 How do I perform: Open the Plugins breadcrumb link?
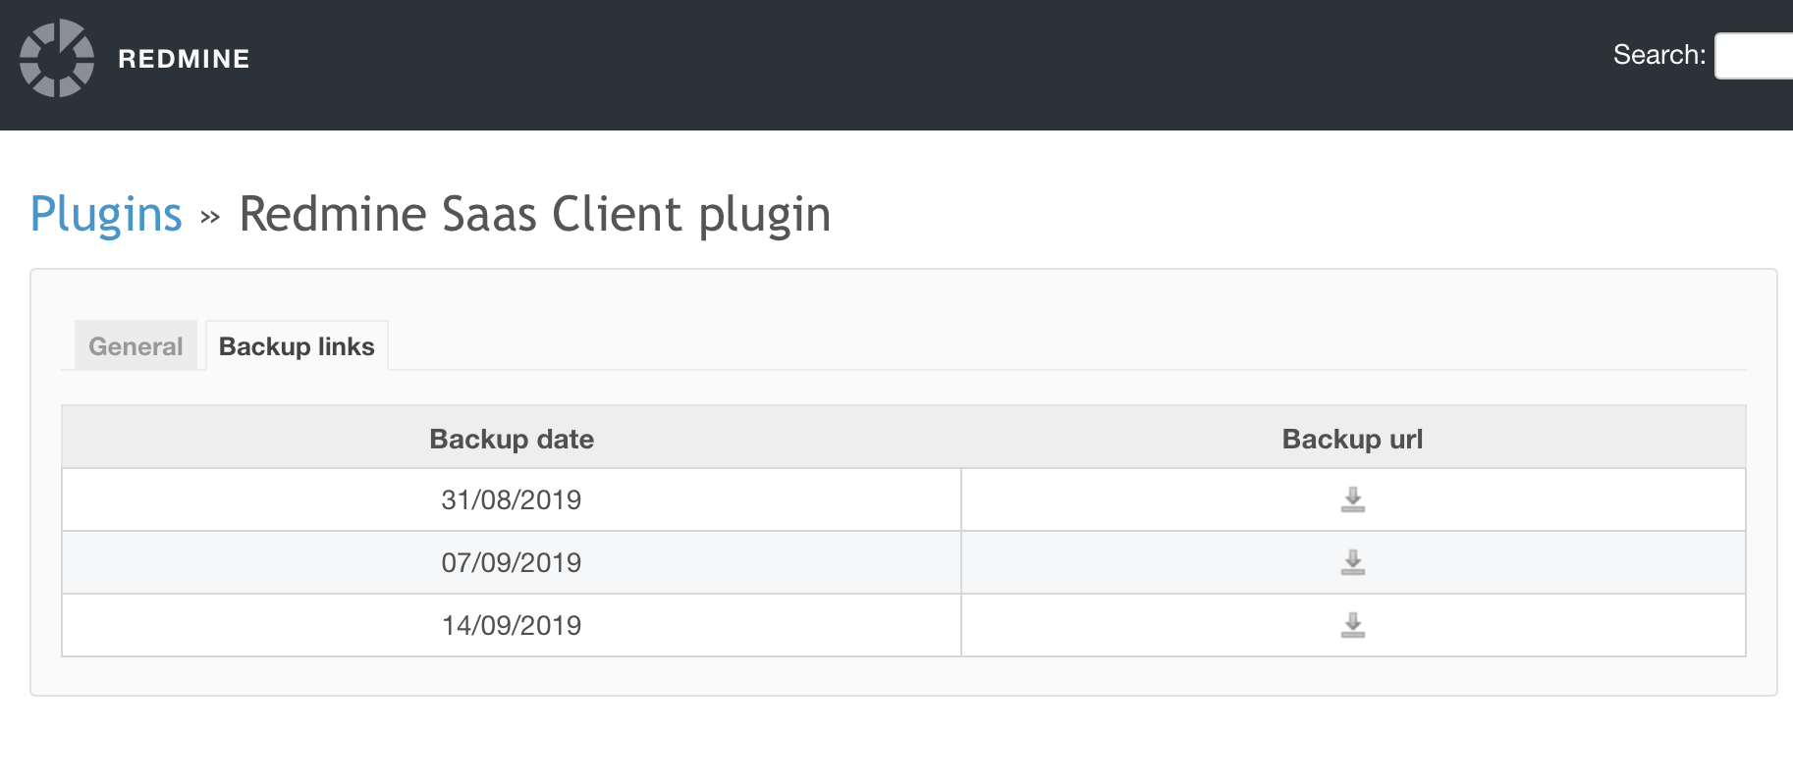coord(106,214)
